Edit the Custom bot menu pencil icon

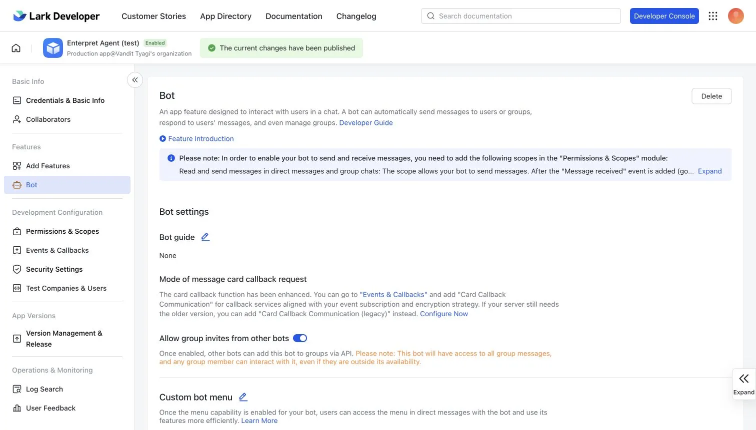[243, 397]
